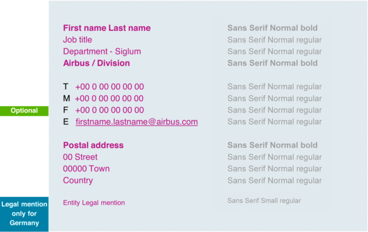Select the topmost Sans Serif Normal bold note
The height and width of the screenshot is (232, 368).
click(272, 28)
